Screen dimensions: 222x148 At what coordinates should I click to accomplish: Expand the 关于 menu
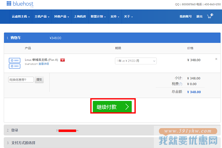coord(128,16)
